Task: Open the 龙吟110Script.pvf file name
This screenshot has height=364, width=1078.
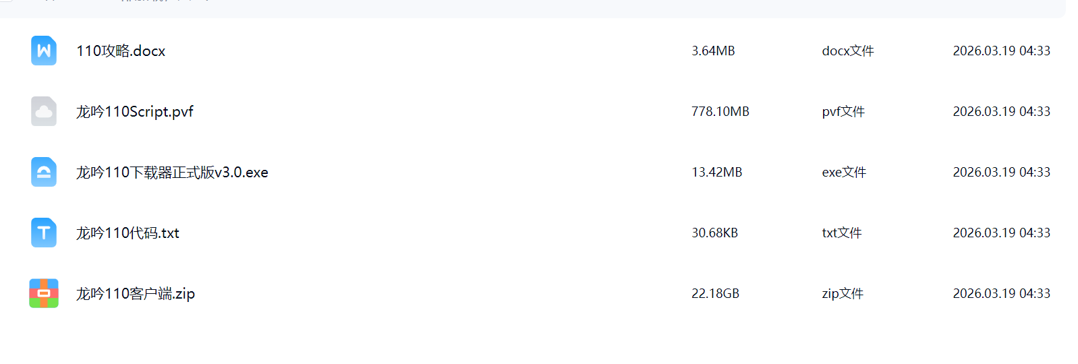Action: pyautogui.click(x=135, y=112)
